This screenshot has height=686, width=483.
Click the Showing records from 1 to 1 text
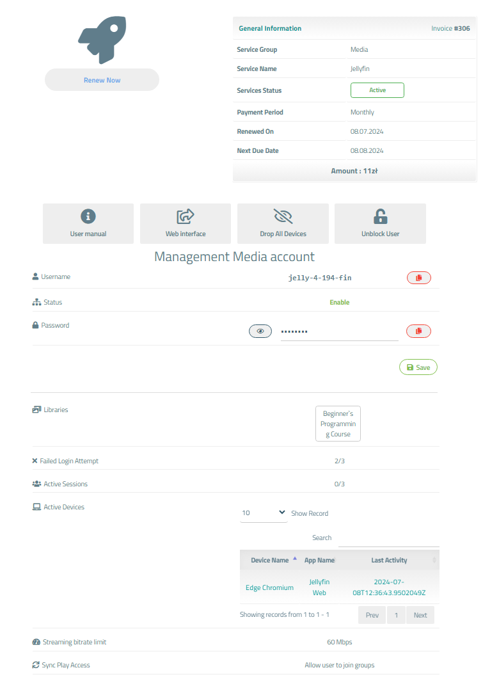tap(285, 615)
